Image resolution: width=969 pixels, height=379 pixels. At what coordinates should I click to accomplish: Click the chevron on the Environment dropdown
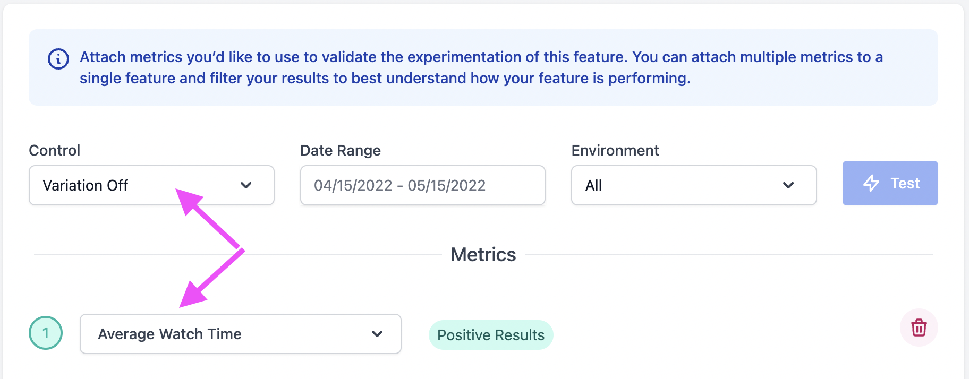[x=788, y=185]
